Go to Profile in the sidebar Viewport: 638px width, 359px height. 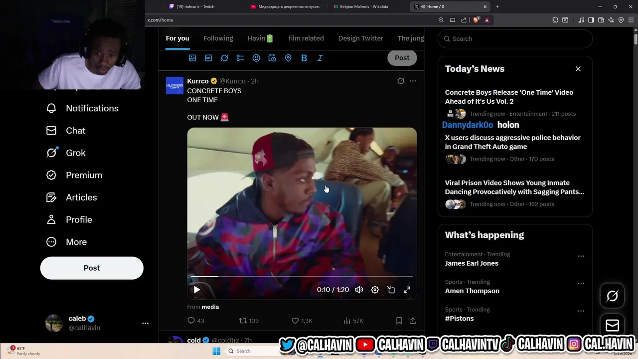pyautogui.click(x=69, y=220)
